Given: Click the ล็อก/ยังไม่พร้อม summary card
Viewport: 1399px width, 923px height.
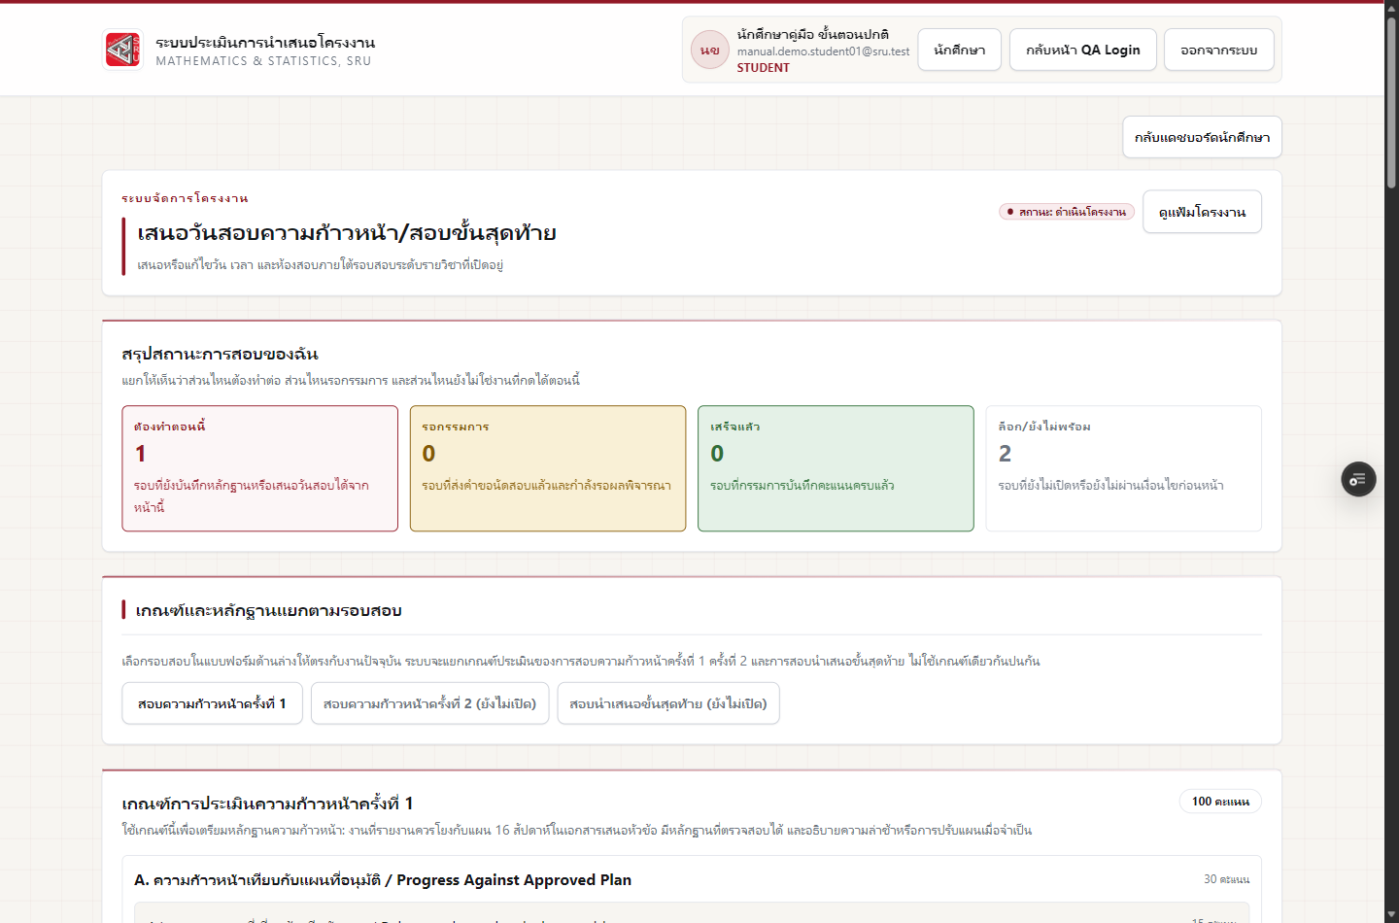Looking at the screenshot, I should coord(1123,468).
